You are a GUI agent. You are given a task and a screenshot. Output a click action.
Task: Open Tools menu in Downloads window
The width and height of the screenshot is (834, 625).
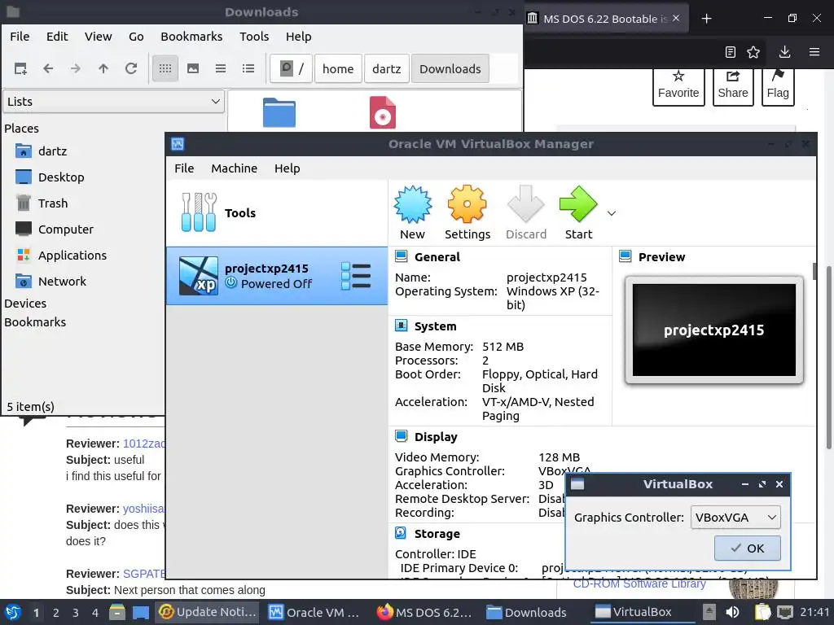[x=254, y=37]
